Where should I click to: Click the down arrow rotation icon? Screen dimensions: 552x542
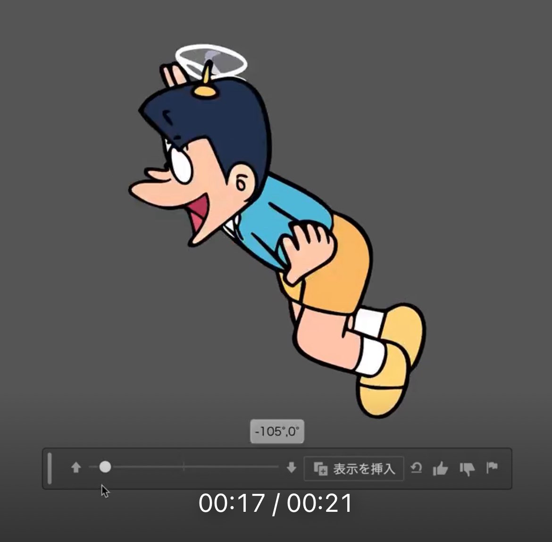[x=291, y=467]
